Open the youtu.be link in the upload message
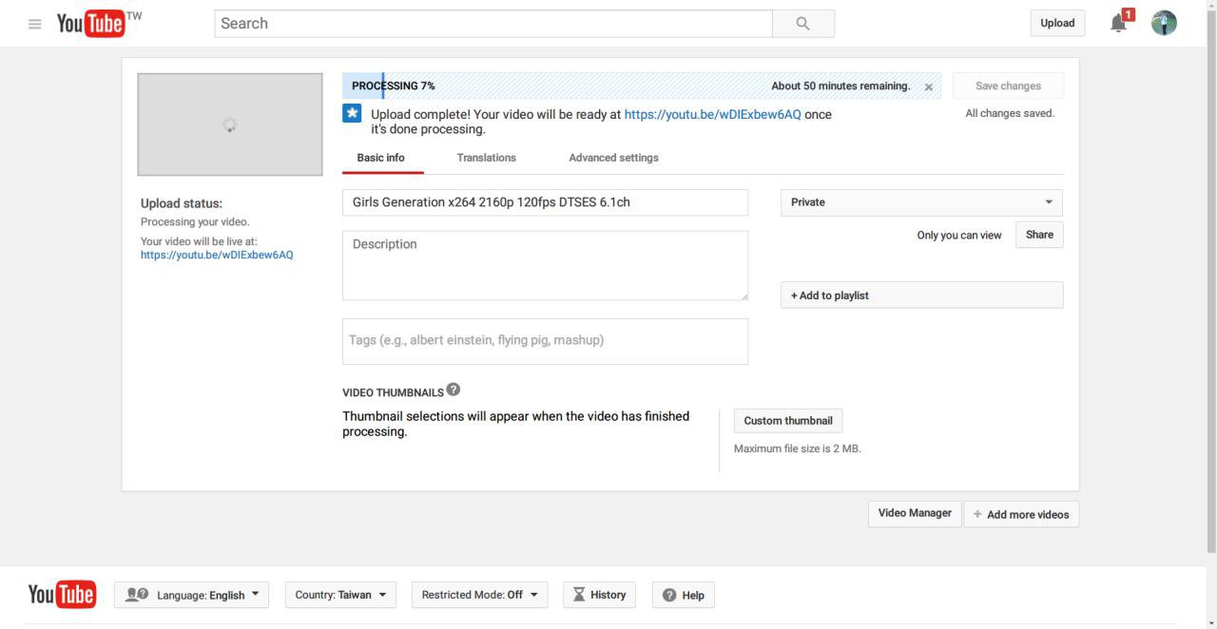The height and width of the screenshot is (629, 1217). click(712, 114)
